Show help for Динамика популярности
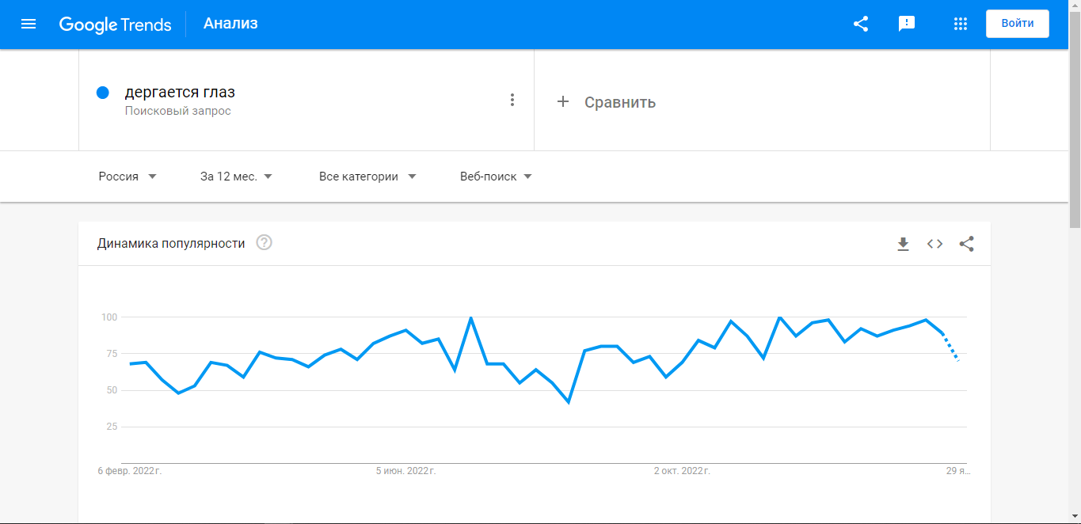 (x=265, y=243)
